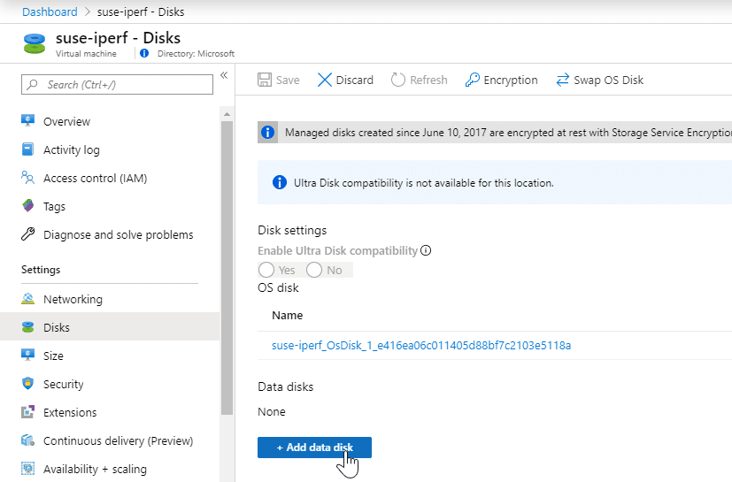The image size is (732, 482).
Task: Click the info icon beside Directory: Microsoft
Action: (x=144, y=53)
